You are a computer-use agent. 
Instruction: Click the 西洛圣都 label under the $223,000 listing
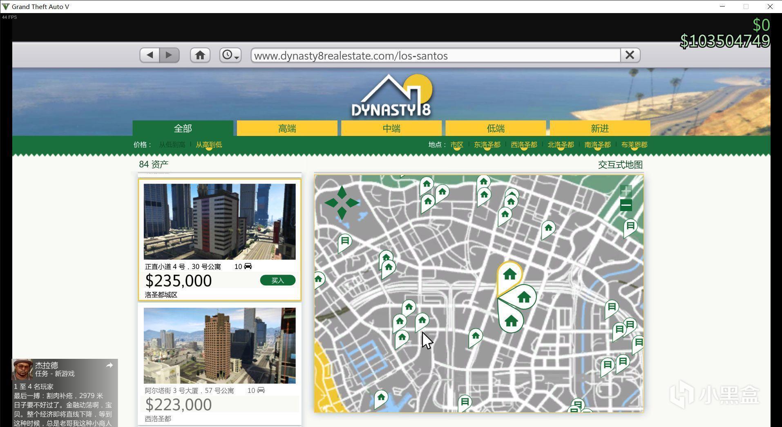tap(158, 419)
